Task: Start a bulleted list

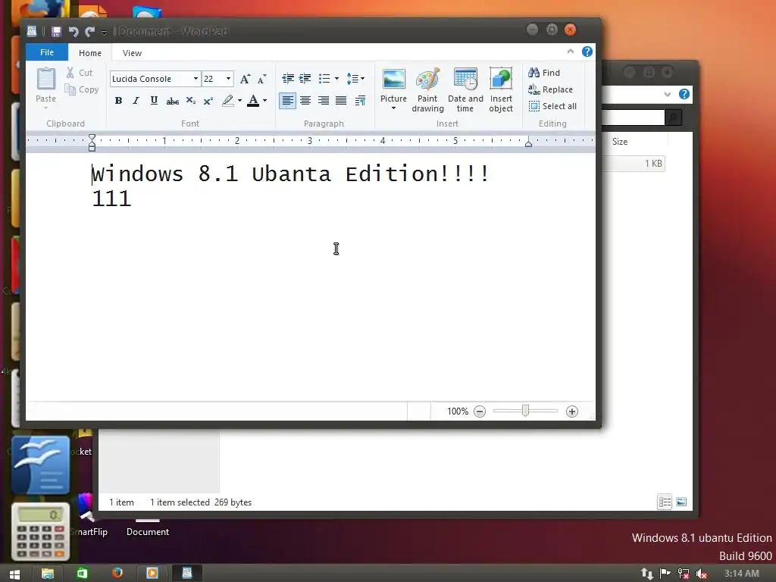Action: [324, 79]
